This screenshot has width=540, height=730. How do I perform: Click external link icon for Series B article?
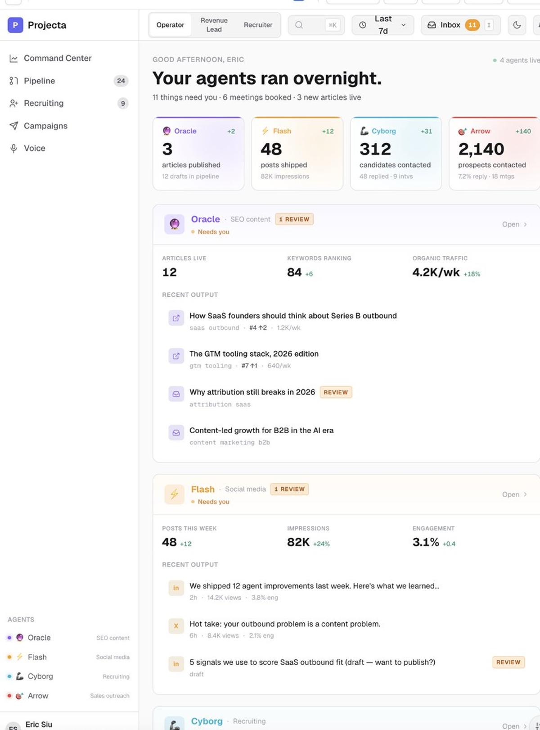click(176, 318)
